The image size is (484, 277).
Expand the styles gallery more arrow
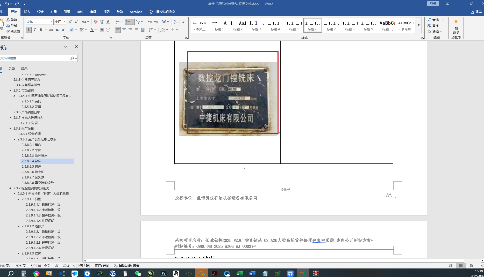point(418,25)
